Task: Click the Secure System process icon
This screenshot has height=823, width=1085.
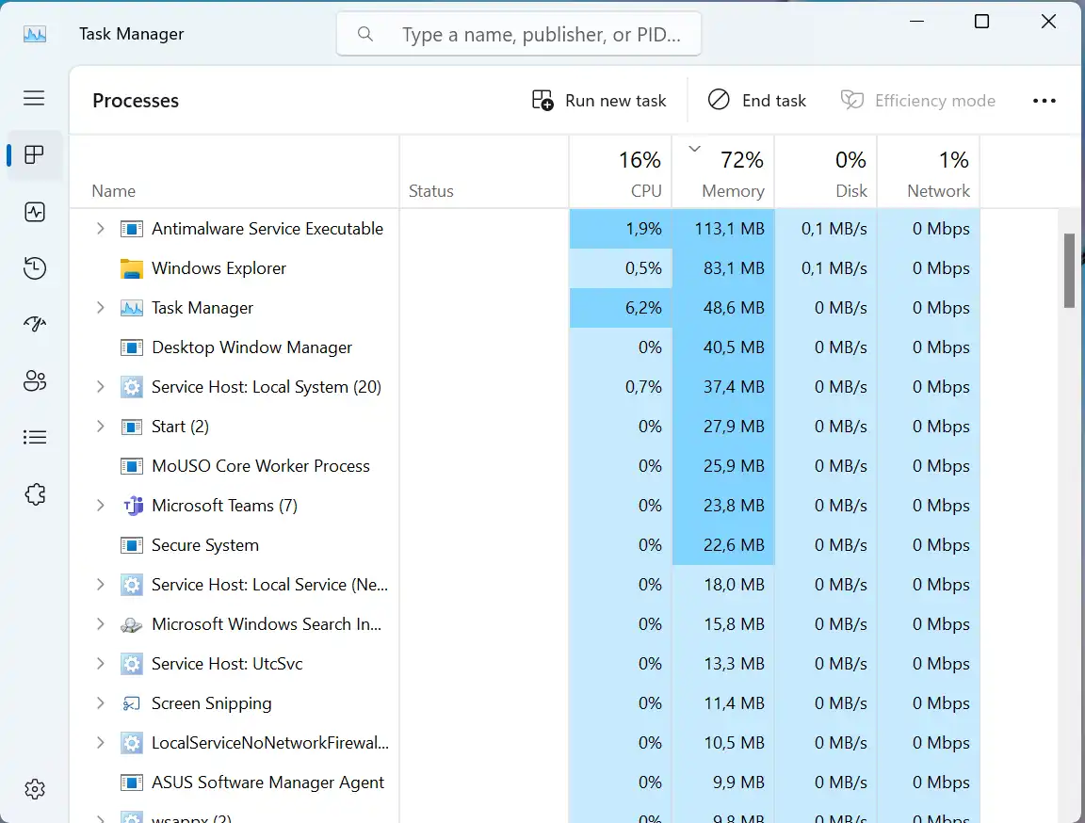Action: (x=132, y=545)
